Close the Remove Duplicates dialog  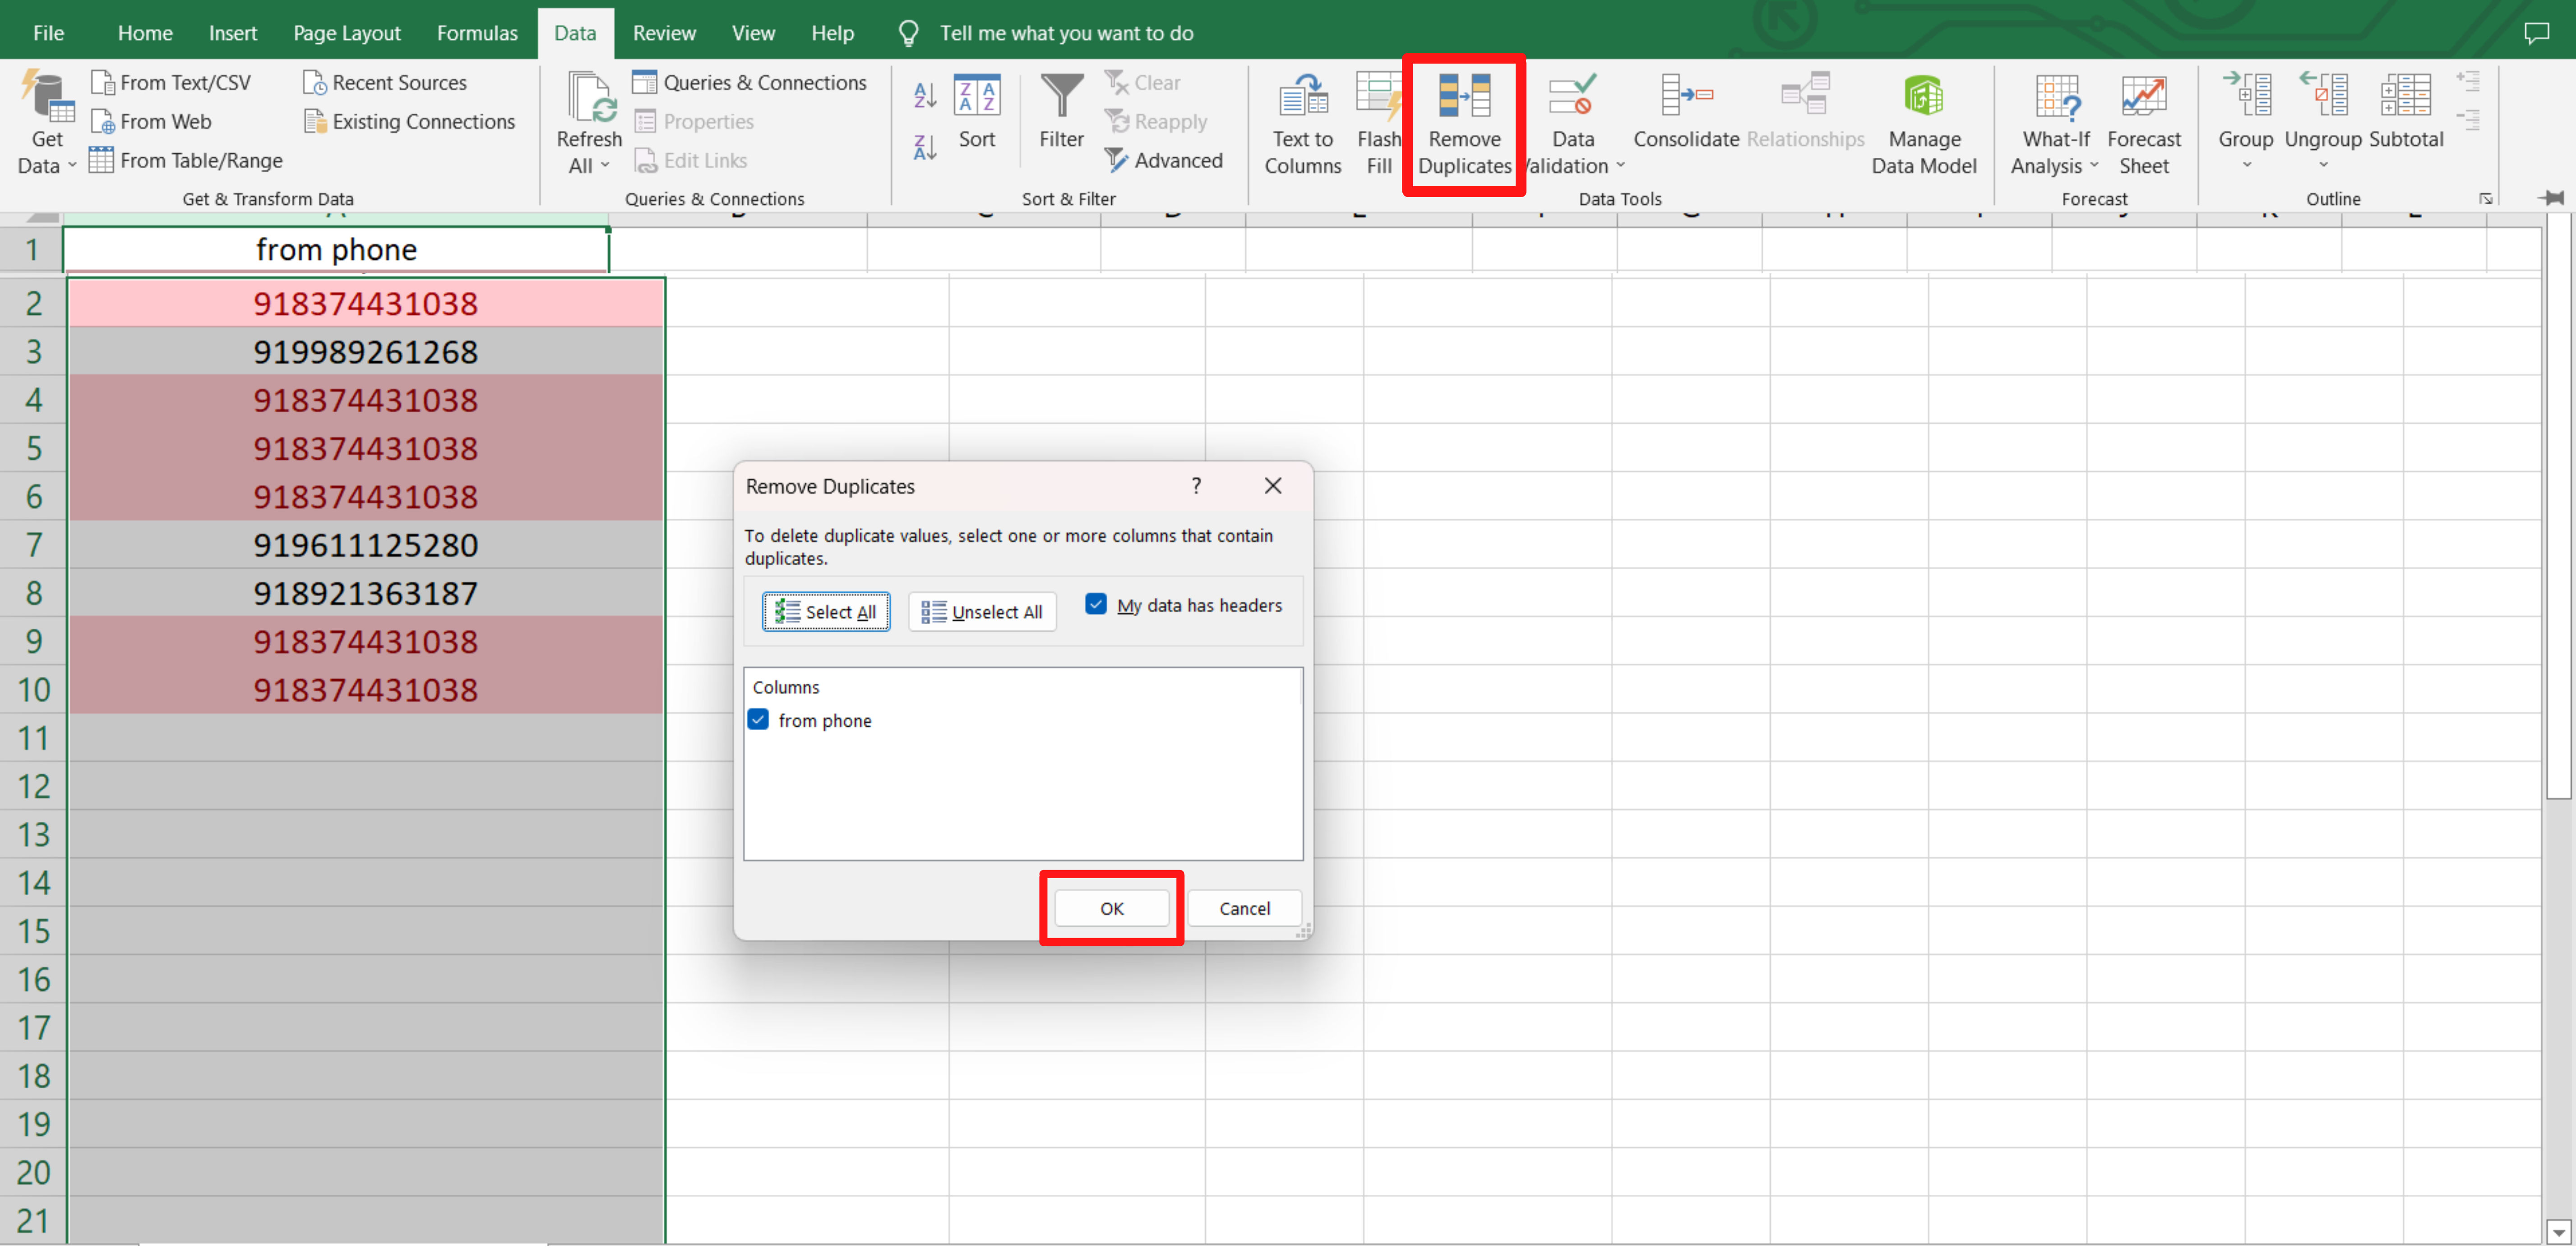[1272, 487]
